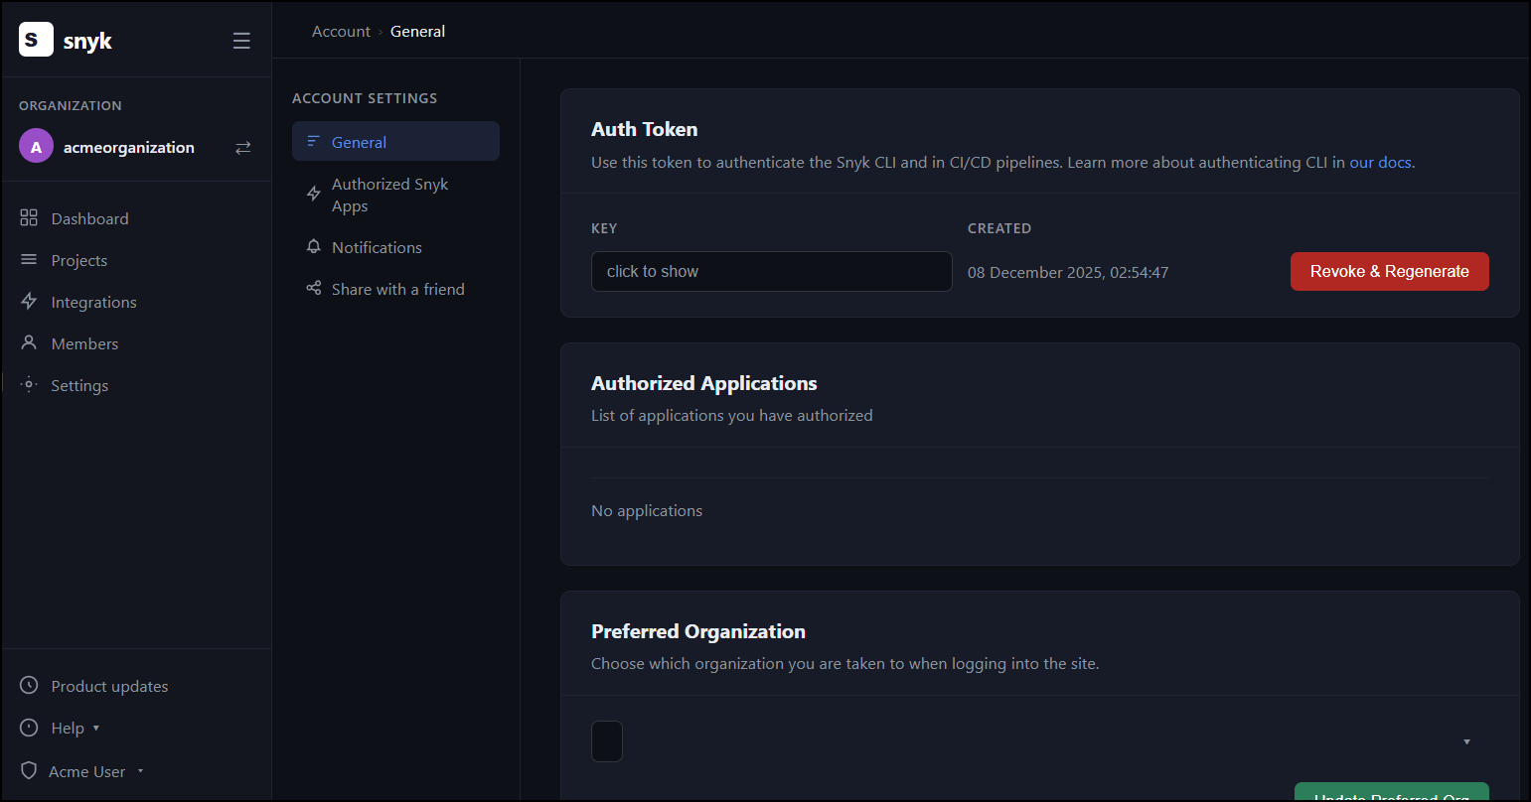Click the Product updates clock icon

(x=29, y=686)
